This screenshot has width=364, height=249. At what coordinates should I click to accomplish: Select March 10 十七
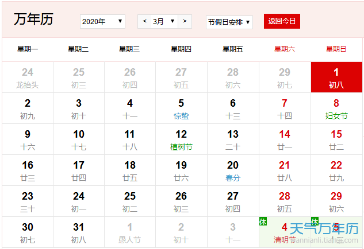[x=79, y=139]
